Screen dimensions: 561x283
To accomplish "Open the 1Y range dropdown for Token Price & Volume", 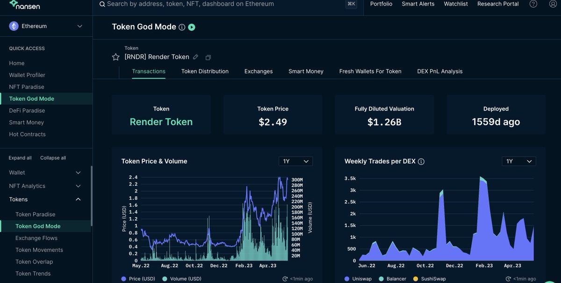I will (x=295, y=161).
